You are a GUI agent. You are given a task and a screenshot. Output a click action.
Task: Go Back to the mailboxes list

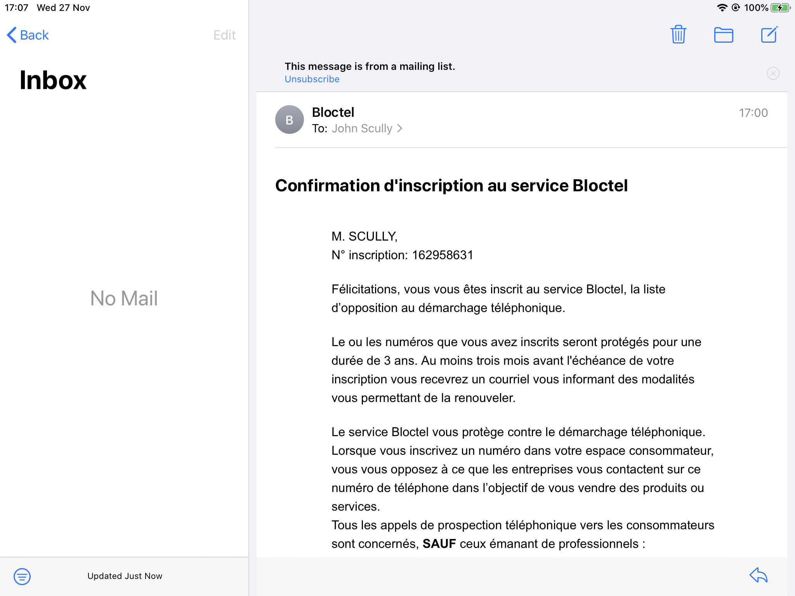28,35
